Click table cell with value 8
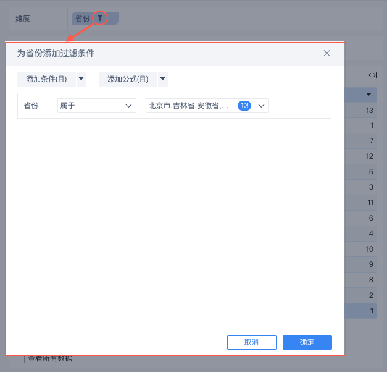The width and height of the screenshot is (387, 372). tap(361, 280)
